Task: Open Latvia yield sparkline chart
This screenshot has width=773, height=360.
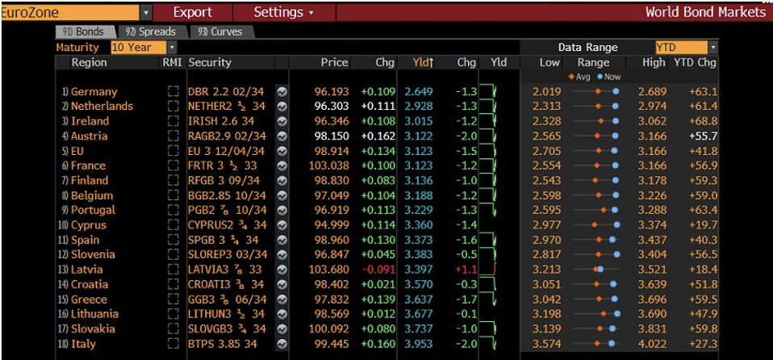Action: (489, 270)
